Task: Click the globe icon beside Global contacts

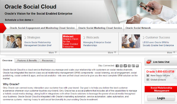Action: (148, 80)
